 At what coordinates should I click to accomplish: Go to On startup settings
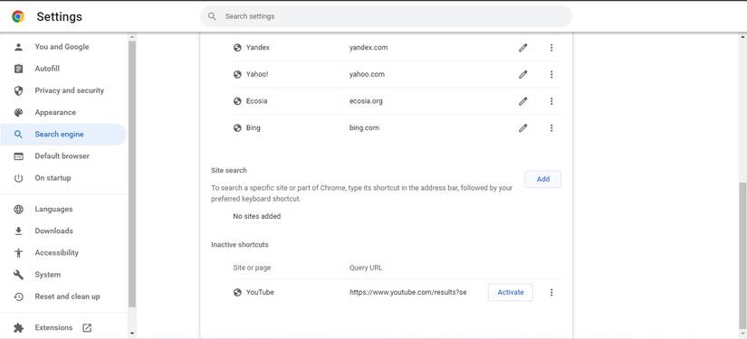coord(63,178)
